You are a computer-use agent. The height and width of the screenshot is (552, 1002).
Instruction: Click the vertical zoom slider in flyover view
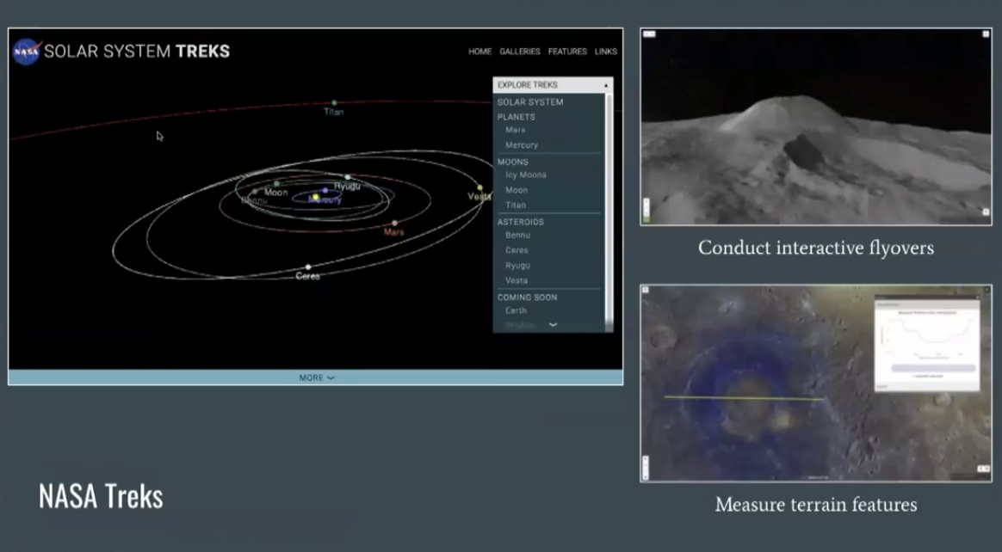[x=646, y=210]
